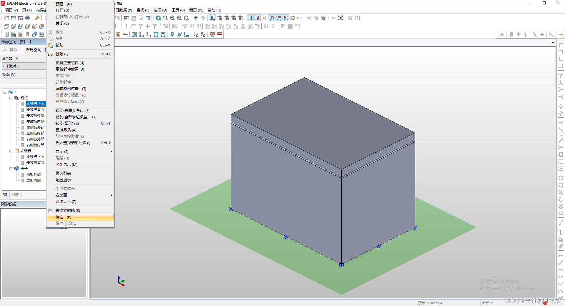Select 左侧板外部 in tree
565x306 pixels.
click(35, 127)
